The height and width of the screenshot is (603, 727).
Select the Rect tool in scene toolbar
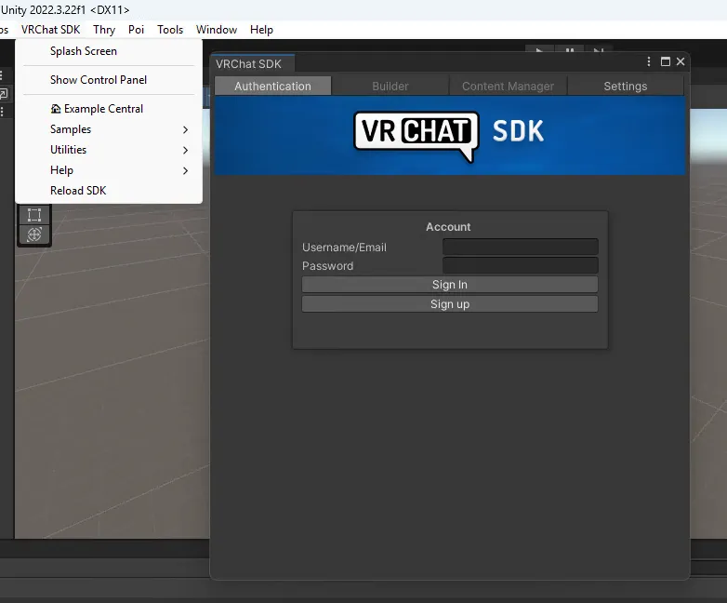(34, 215)
